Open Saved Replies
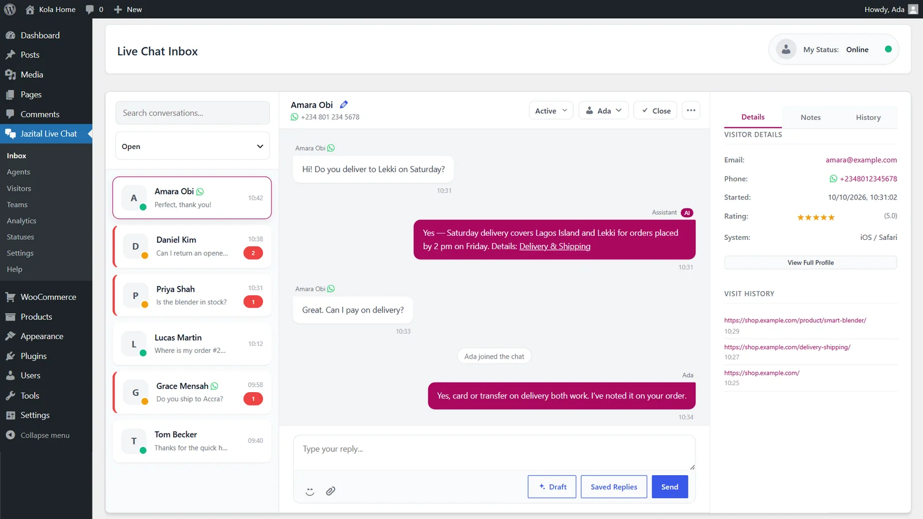The width and height of the screenshot is (923, 519). (614, 487)
